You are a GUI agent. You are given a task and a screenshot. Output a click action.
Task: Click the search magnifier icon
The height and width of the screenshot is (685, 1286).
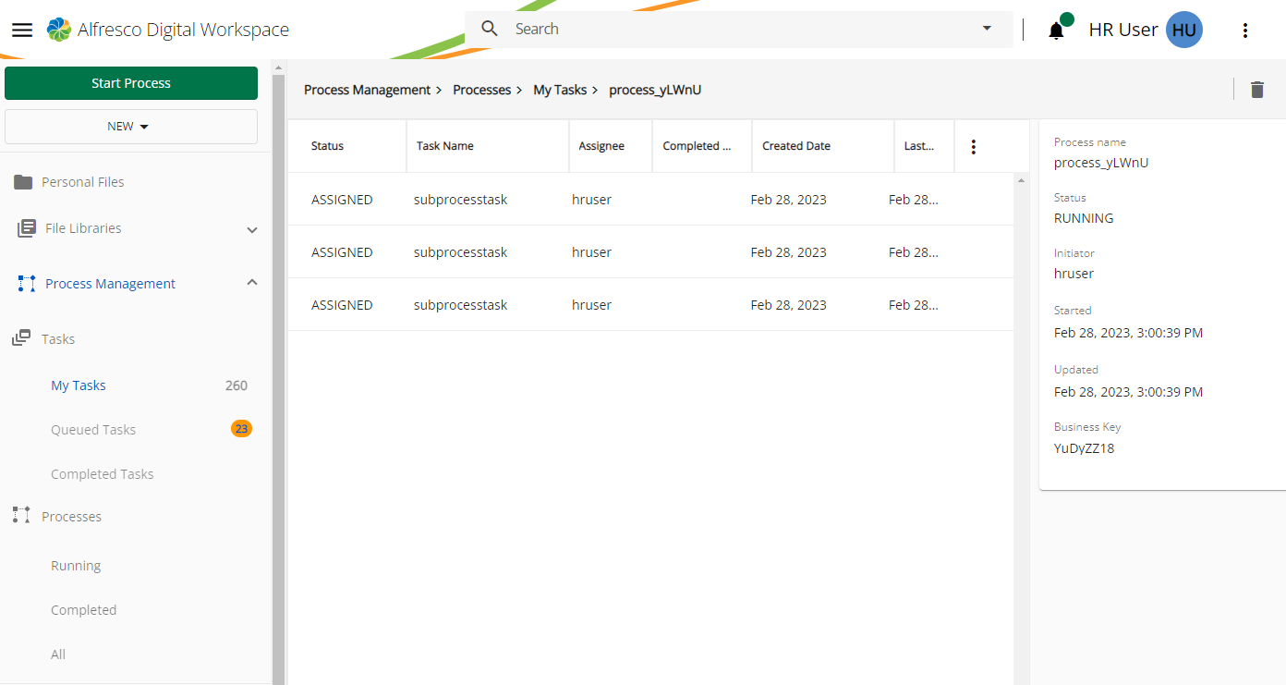489,29
